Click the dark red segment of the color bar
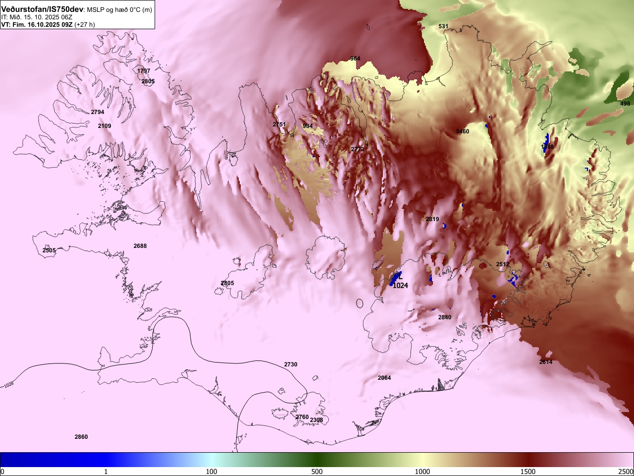Viewport: 634px width, 476px height. click(x=528, y=460)
